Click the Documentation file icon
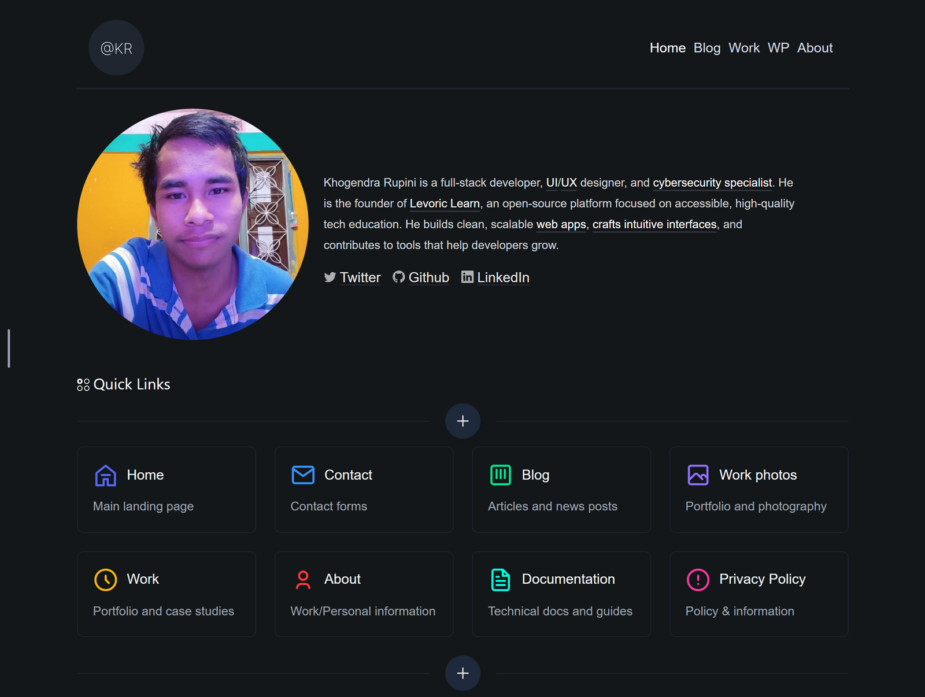 coord(501,580)
